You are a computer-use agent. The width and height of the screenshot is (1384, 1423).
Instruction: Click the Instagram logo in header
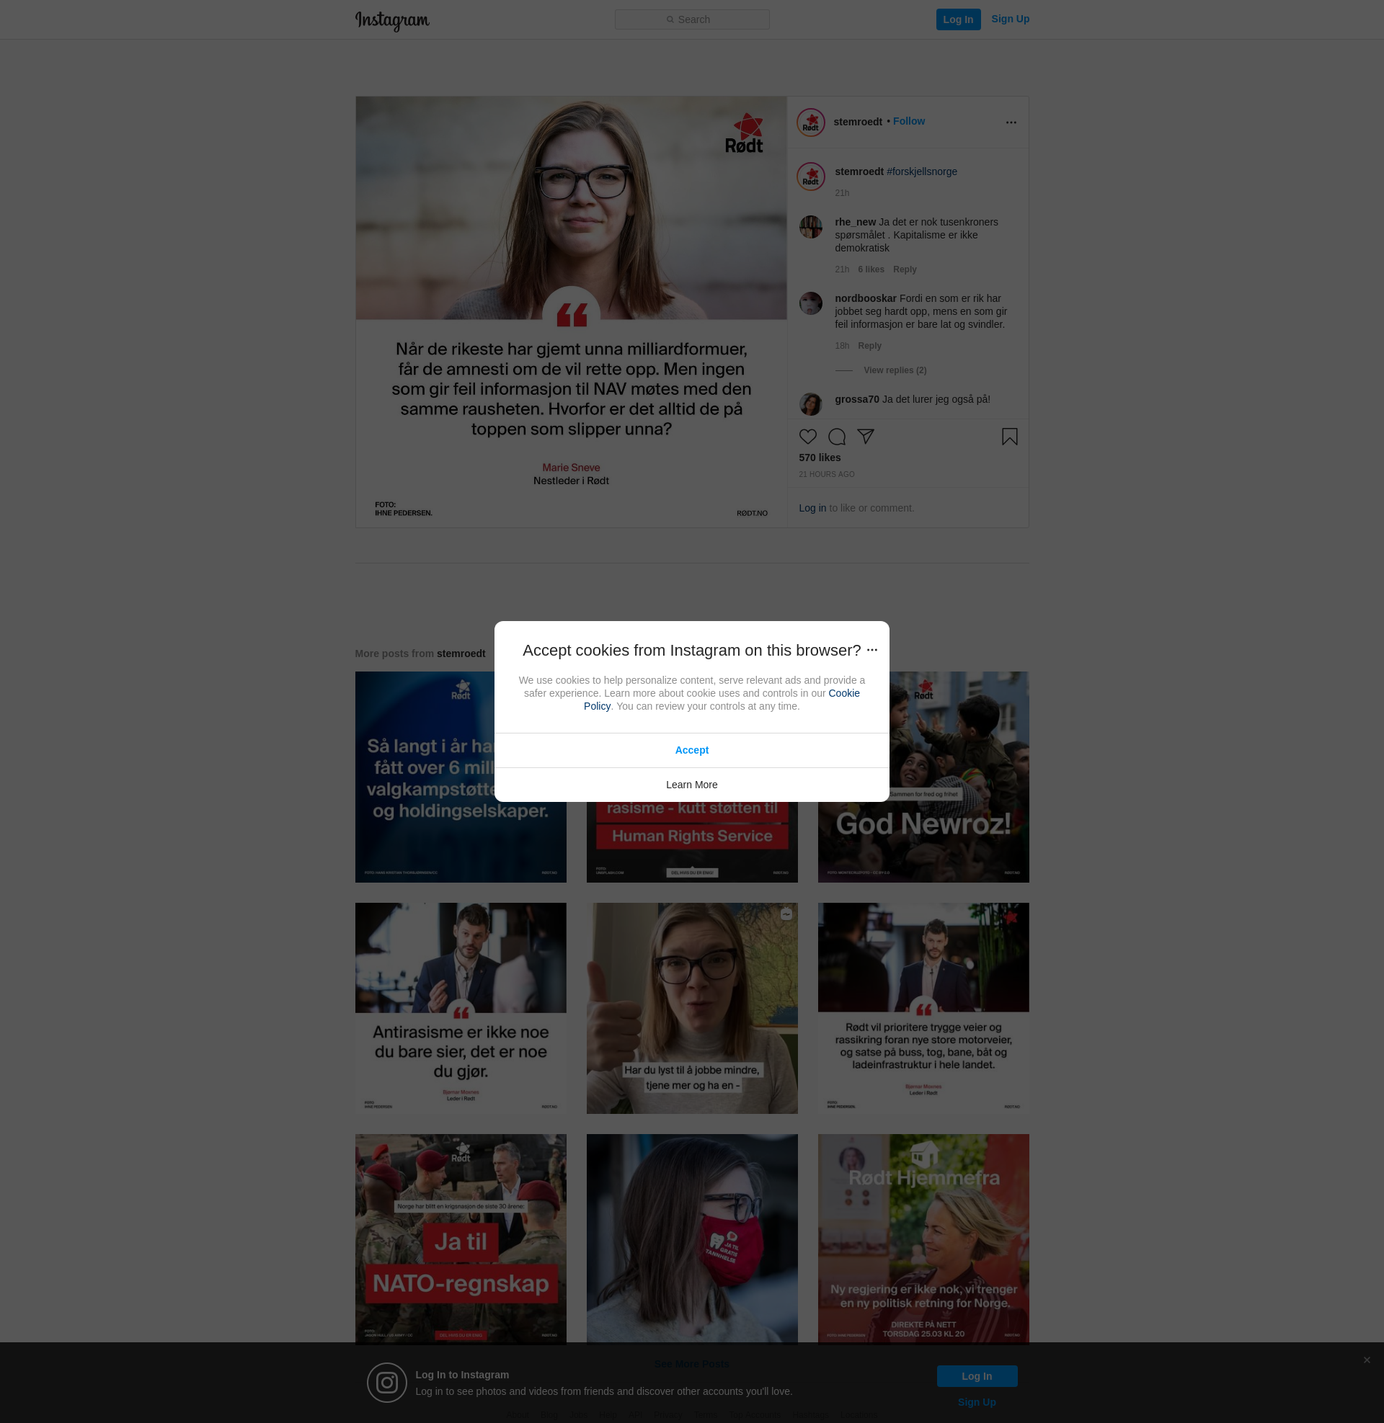pyautogui.click(x=392, y=20)
